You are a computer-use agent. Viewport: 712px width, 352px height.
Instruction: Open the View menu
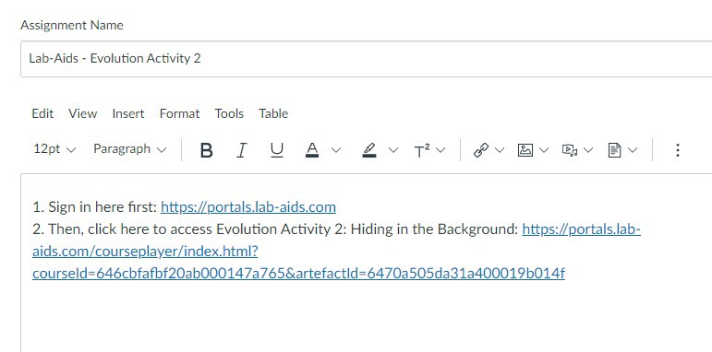coord(82,113)
